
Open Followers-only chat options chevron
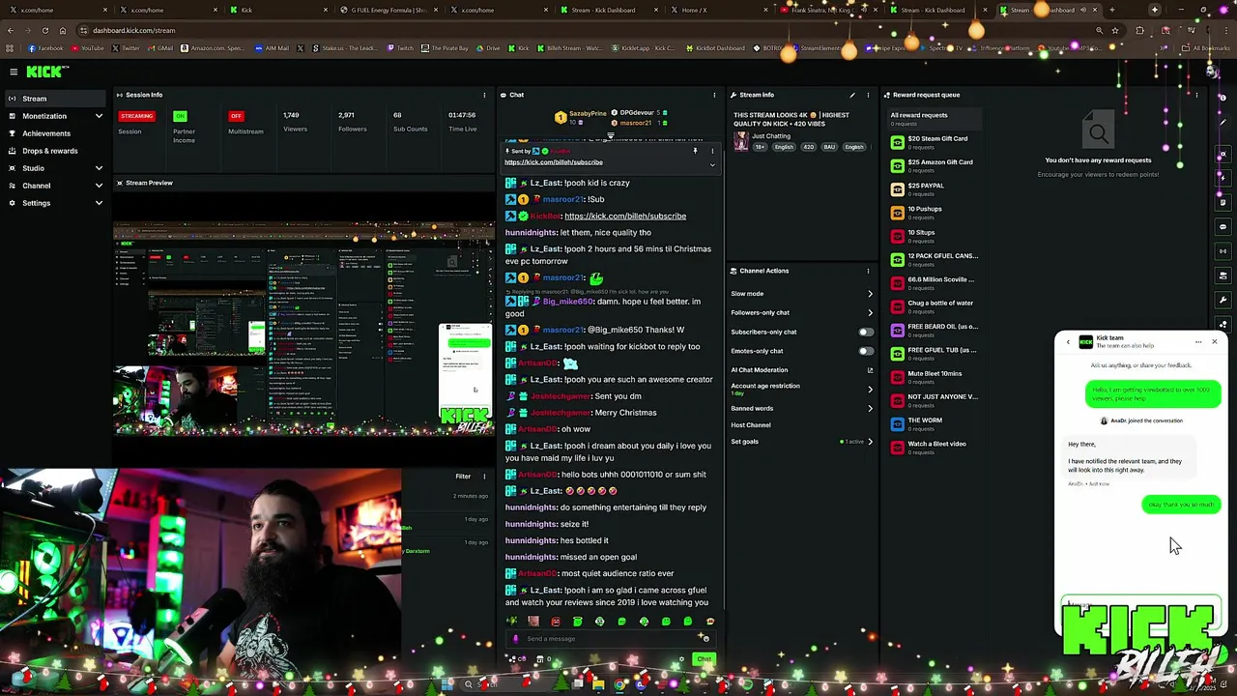point(870,312)
